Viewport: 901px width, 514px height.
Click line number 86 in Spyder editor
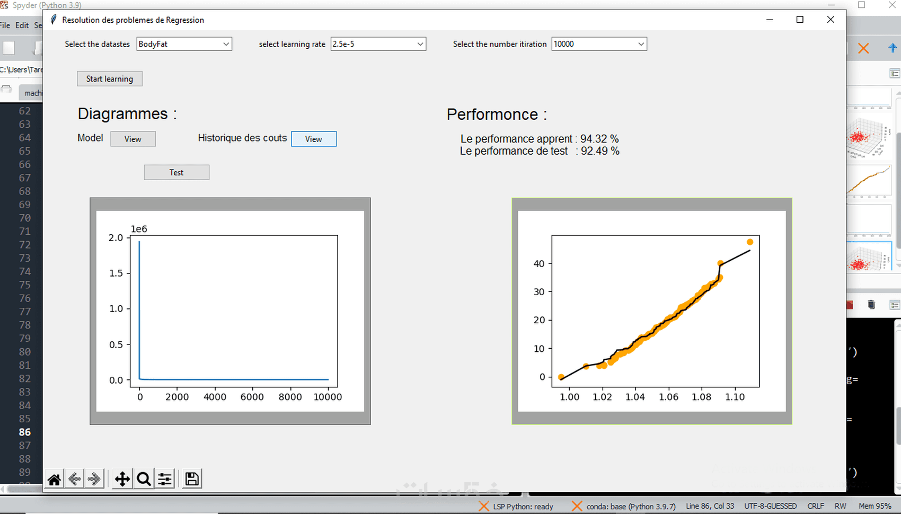(x=25, y=432)
